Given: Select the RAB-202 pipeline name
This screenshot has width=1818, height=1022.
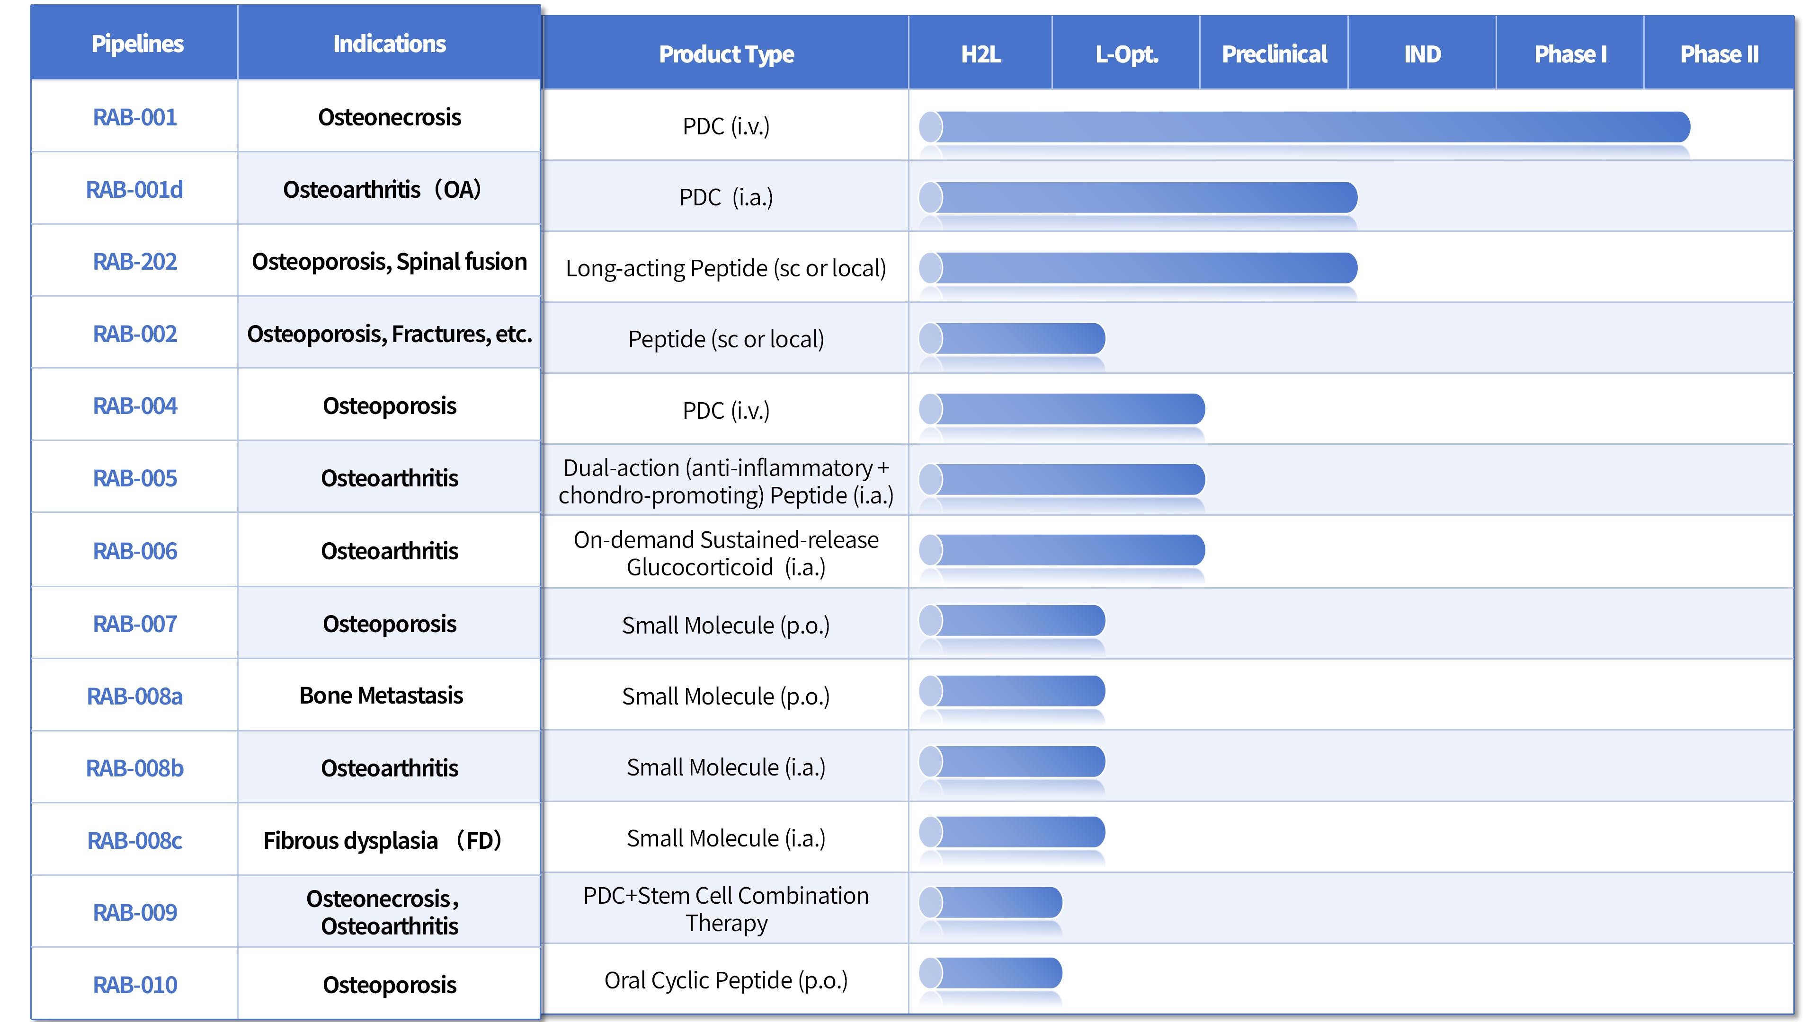Looking at the screenshot, I should pyautogui.click(x=135, y=262).
